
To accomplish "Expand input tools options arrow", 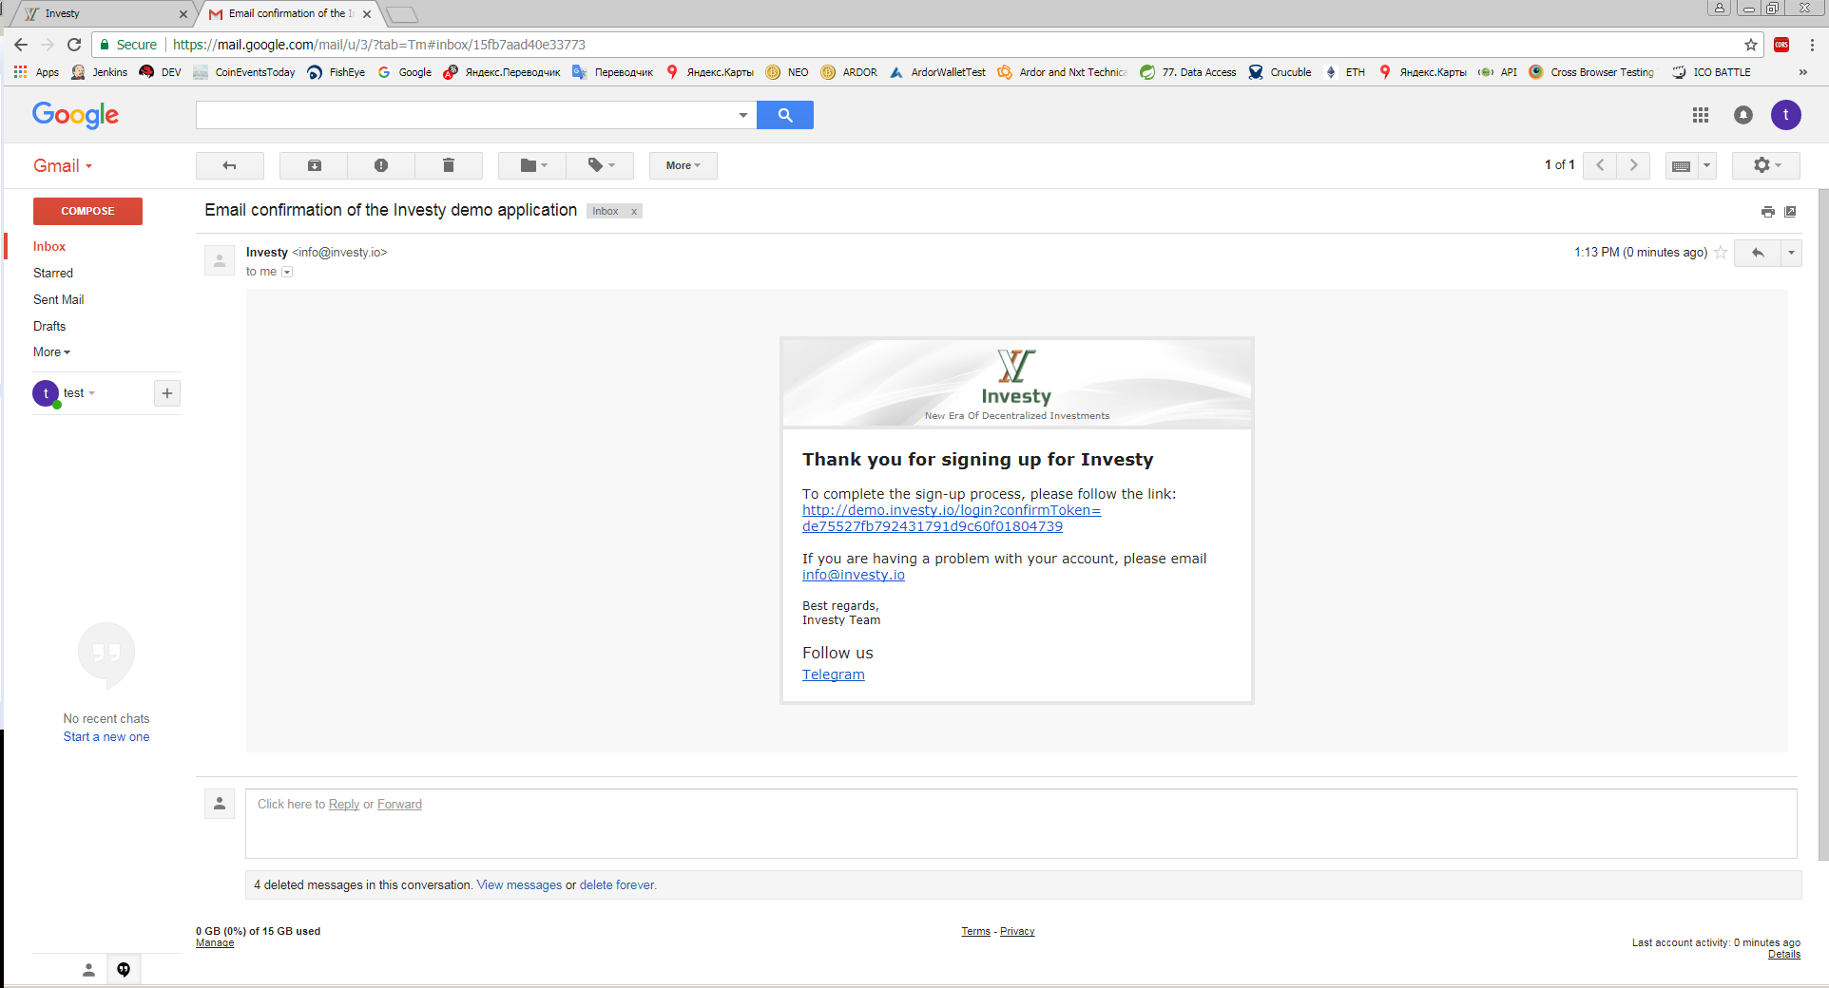I will [x=1707, y=165].
